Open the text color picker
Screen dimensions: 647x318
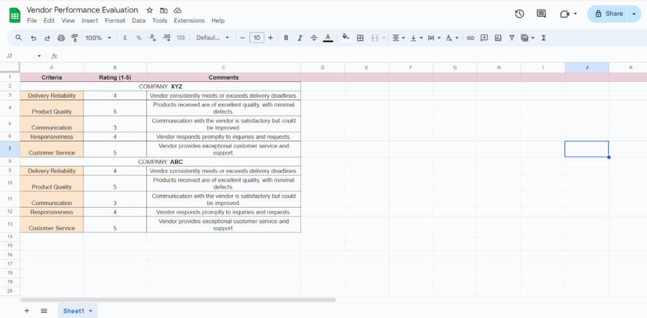point(328,38)
